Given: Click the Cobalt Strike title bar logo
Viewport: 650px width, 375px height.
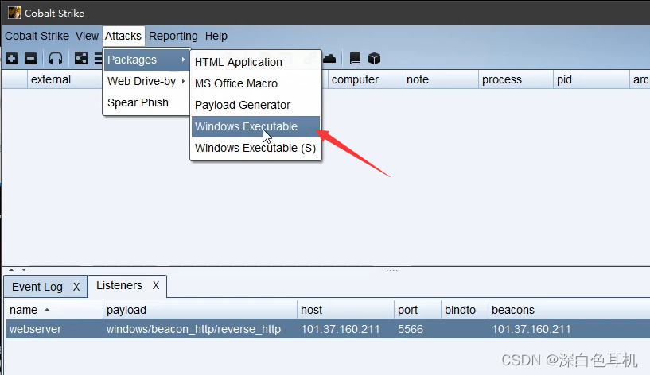Looking at the screenshot, I should coord(14,13).
